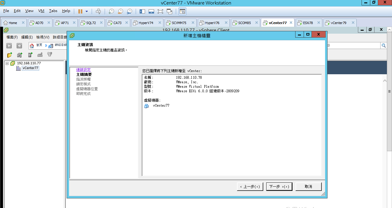Switch to the CA73 tab

click(x=118, y=23)
